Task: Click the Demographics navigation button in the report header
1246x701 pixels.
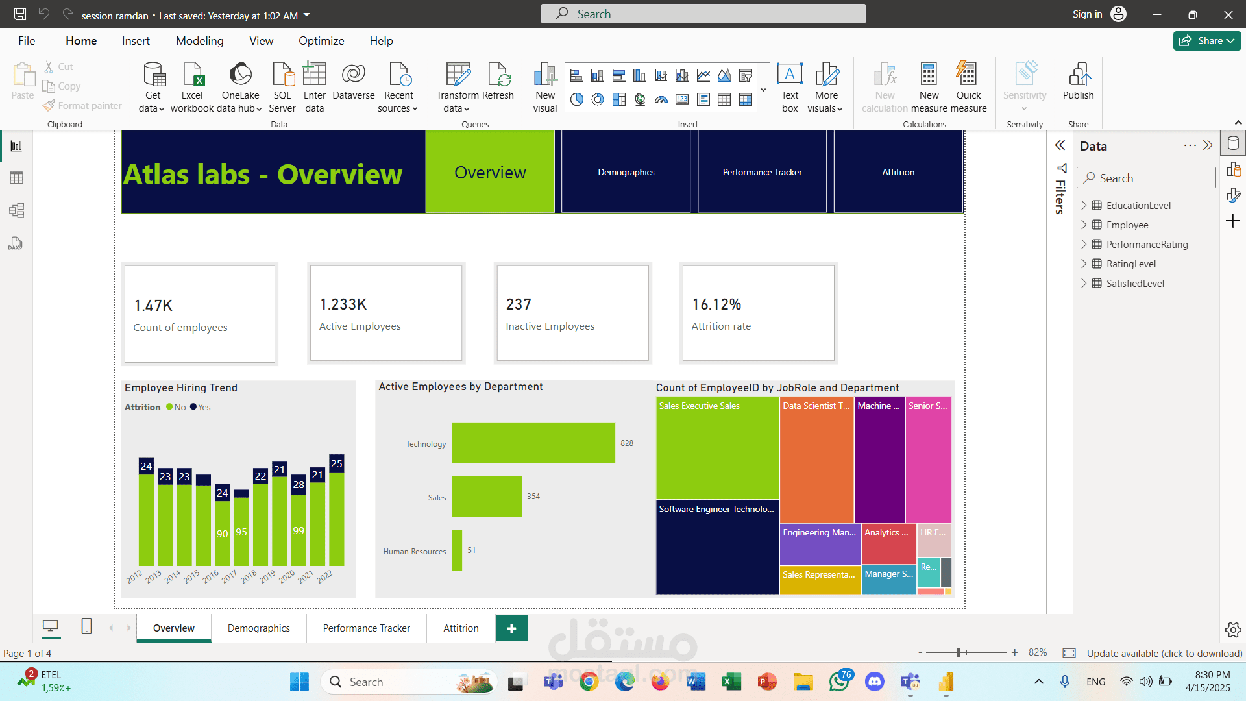Action: click(x=626, y=172)
